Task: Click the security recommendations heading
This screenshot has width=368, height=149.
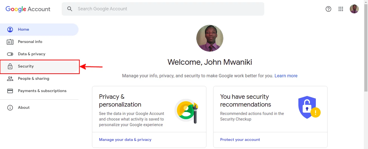Action: point(246,101)
